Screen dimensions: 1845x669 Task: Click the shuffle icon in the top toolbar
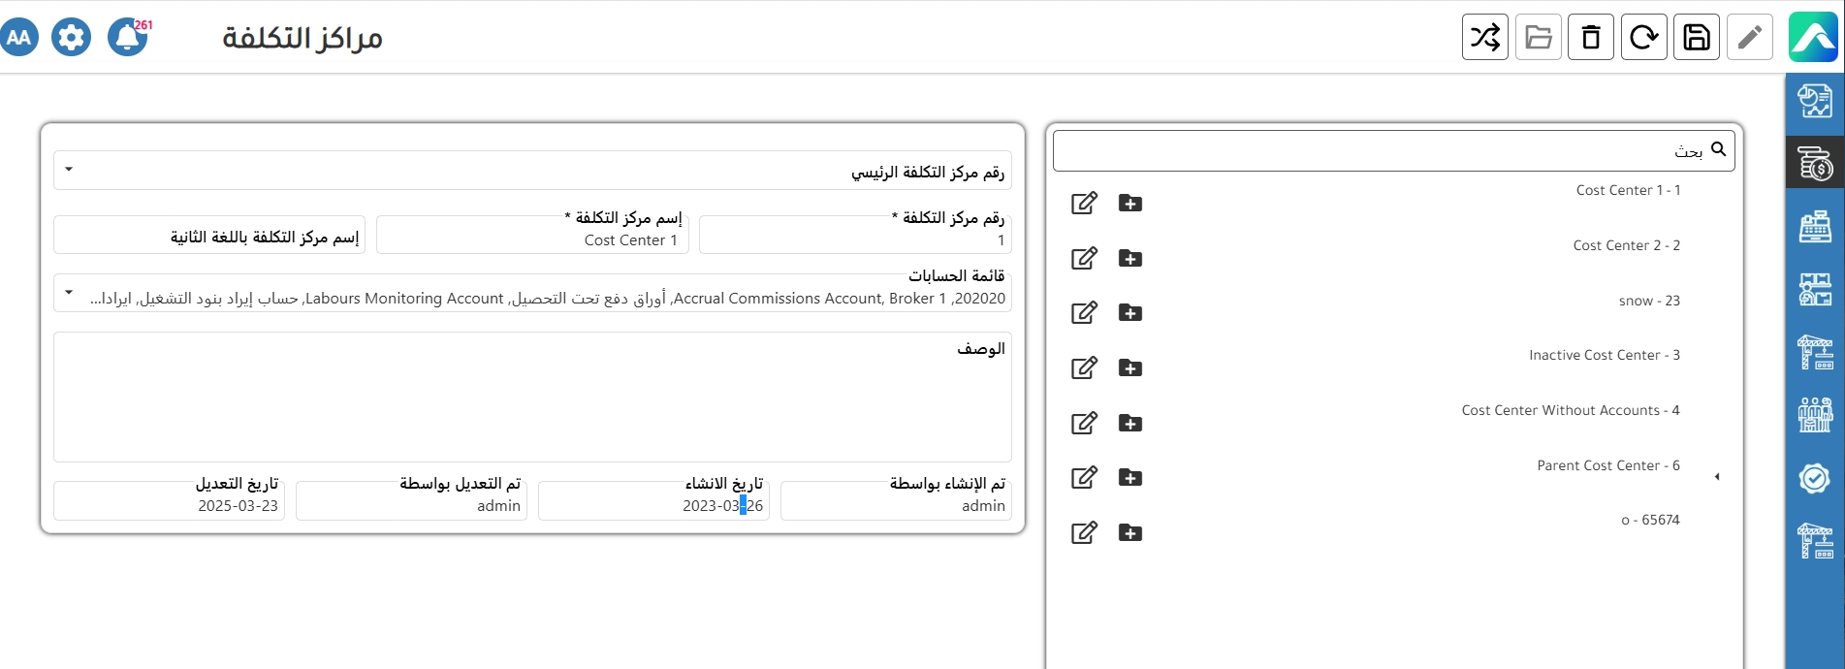(1484, 38)
